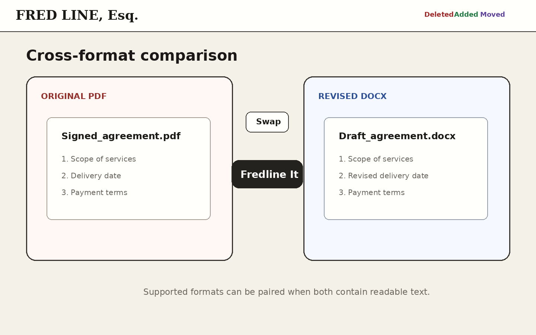
Task: Open the FRED LINE, Esq. logo link
Action: tap(77, 15)
